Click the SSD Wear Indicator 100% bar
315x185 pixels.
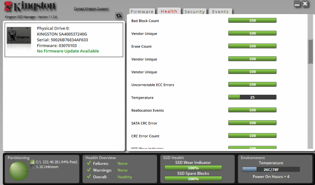click(193, 168)
